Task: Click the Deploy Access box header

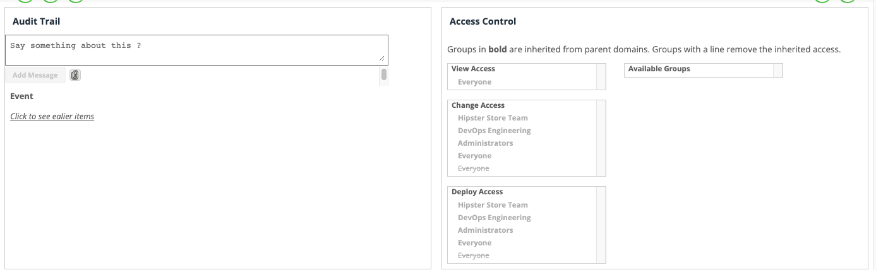Action: [477, 192]
